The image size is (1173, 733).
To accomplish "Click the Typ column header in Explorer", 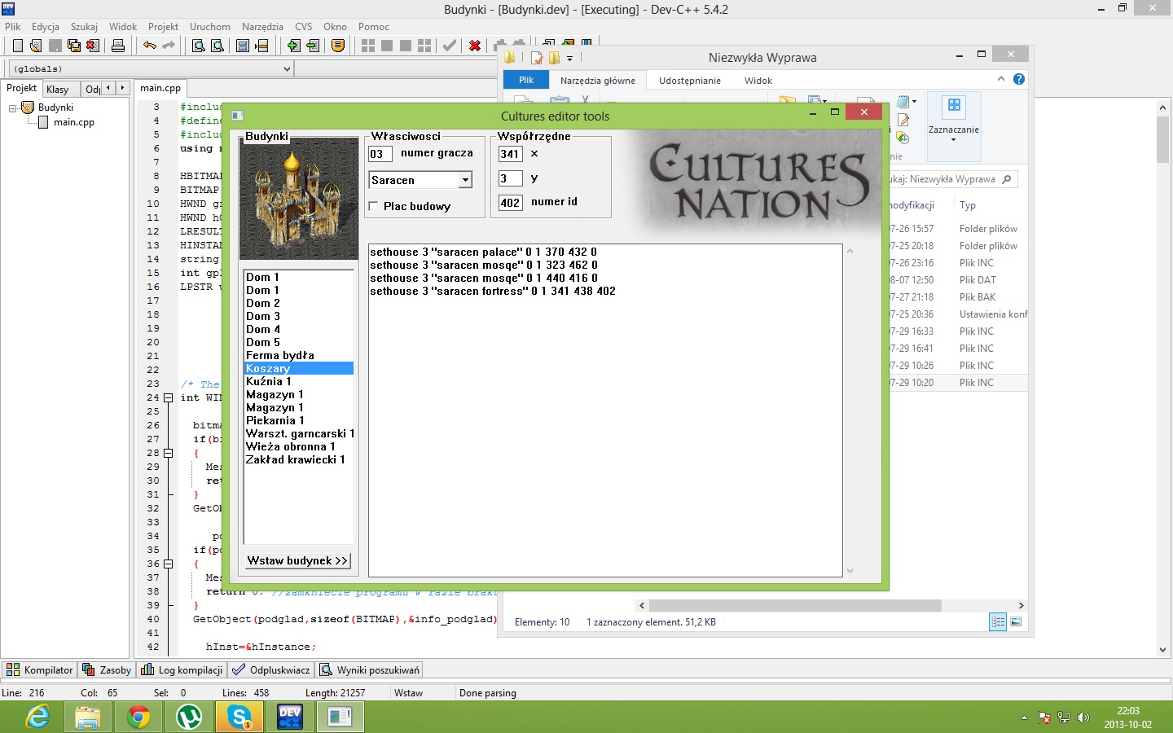I will click(968, 205).
